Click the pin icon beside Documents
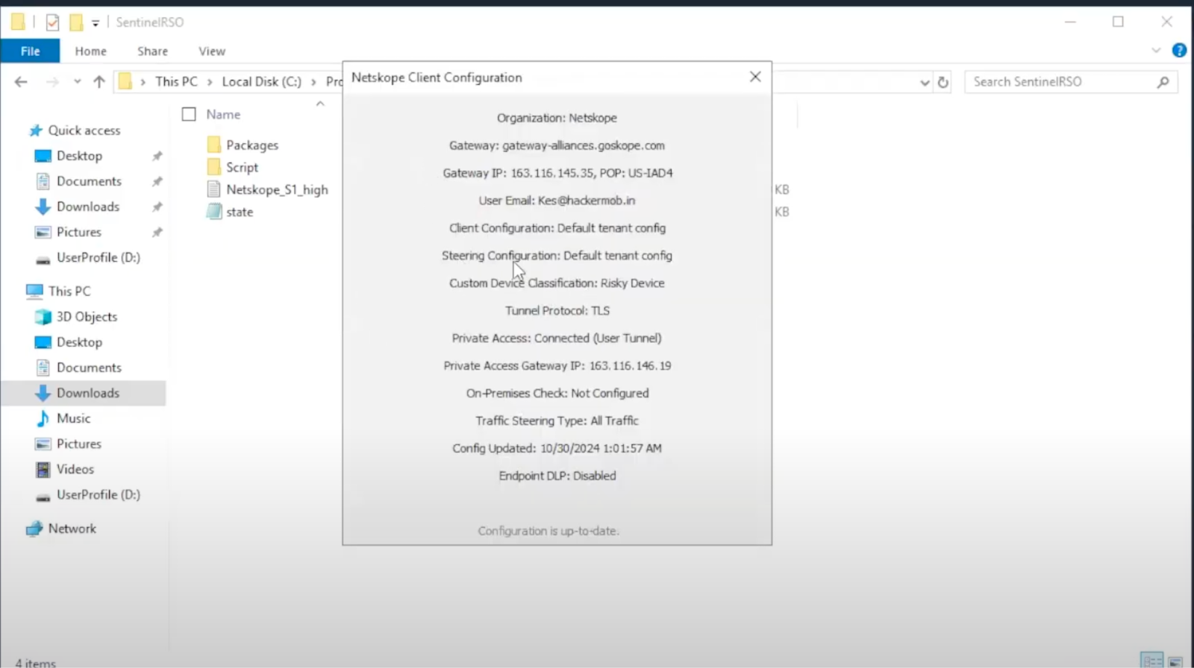The width and height of the screenshot is (1194, 668). pyautogui.click(x=157, y=181)
